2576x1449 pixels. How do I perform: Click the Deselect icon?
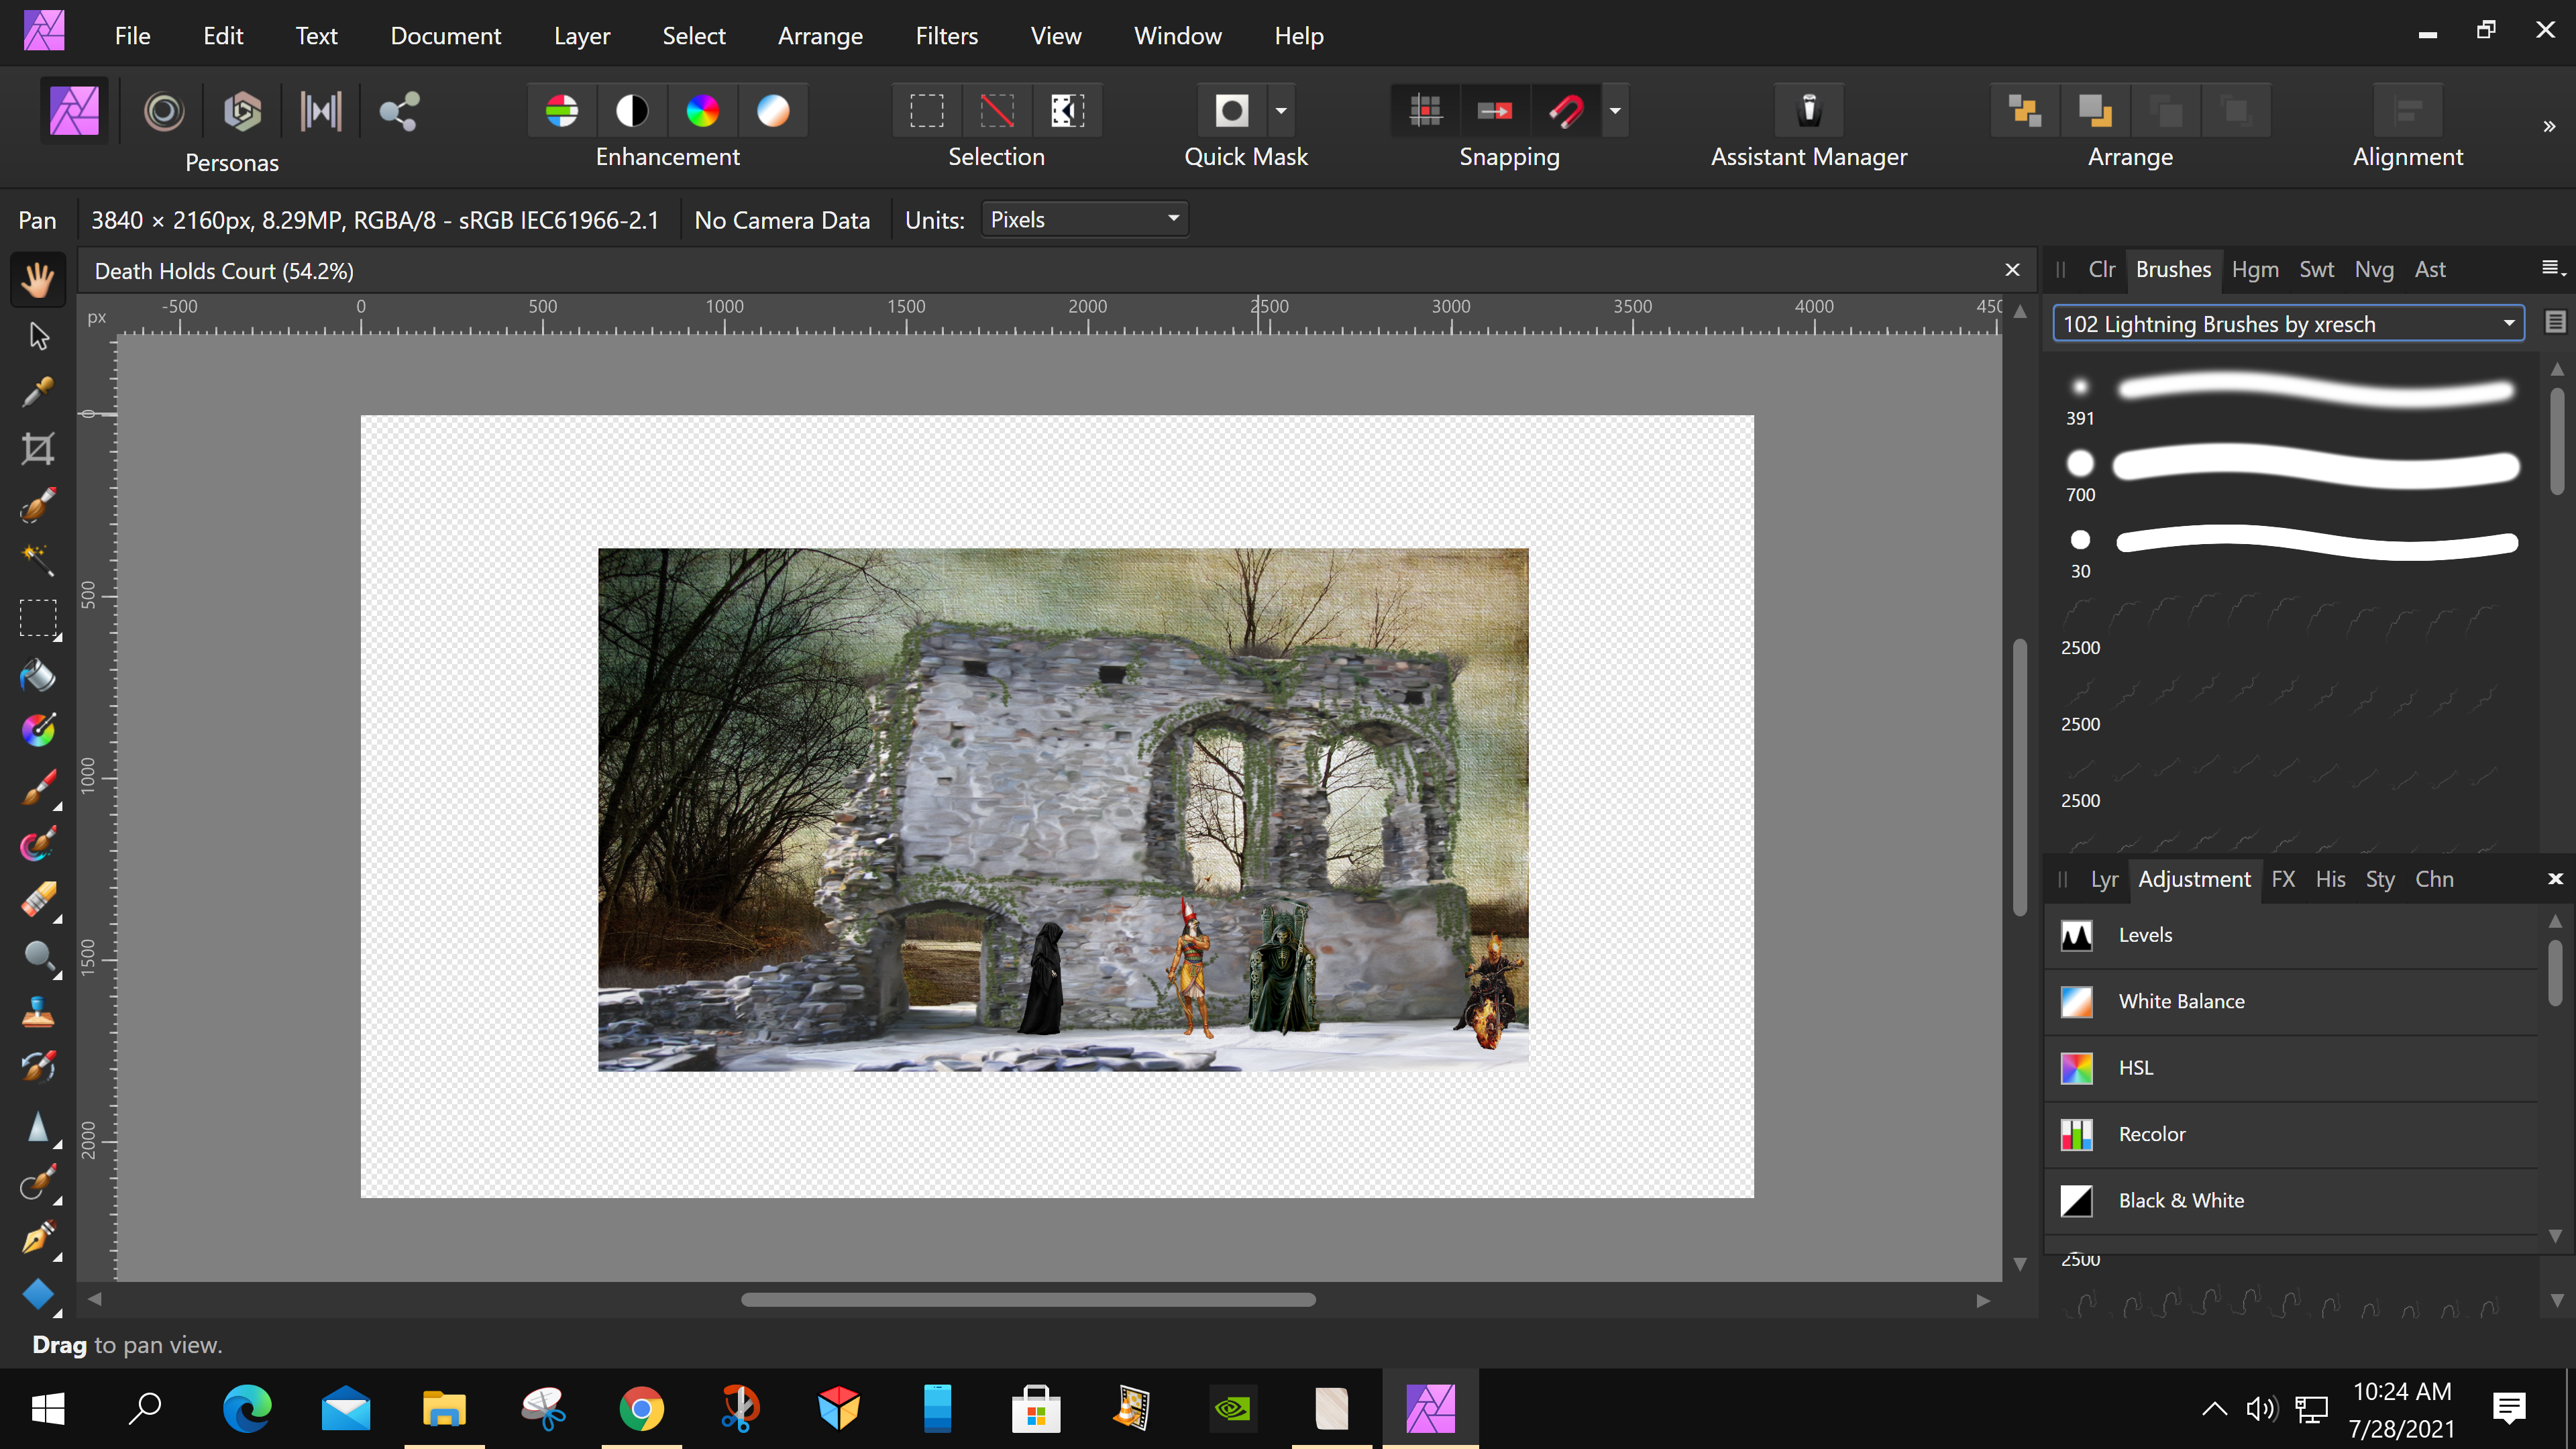click(x=997, y=110)
